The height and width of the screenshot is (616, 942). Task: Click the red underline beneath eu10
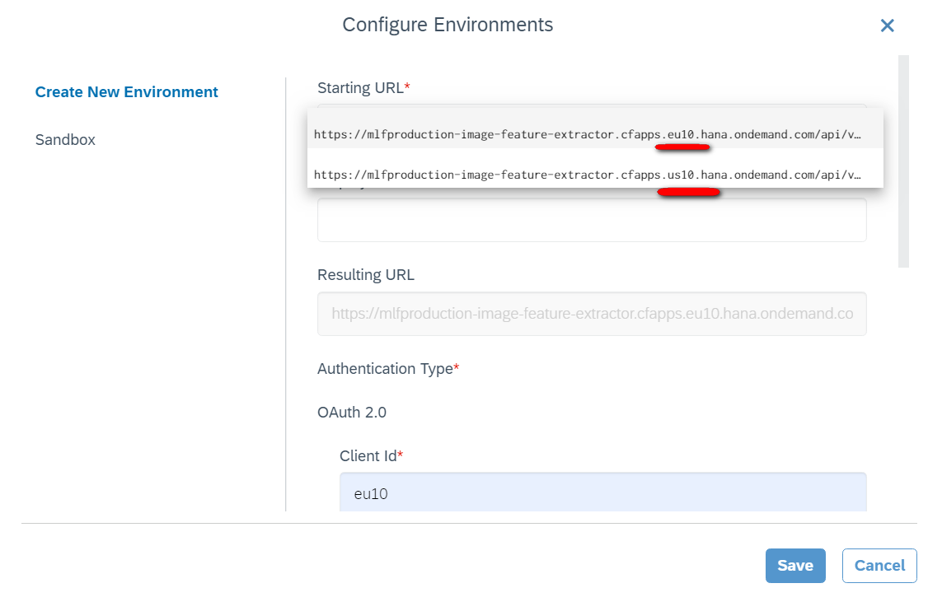pos(682,148)
